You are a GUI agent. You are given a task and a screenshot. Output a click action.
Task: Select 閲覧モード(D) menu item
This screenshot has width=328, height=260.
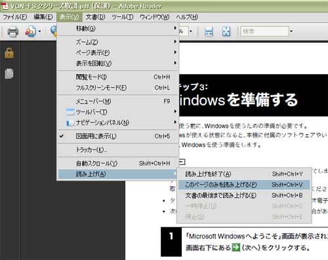[x=118, y=77]
